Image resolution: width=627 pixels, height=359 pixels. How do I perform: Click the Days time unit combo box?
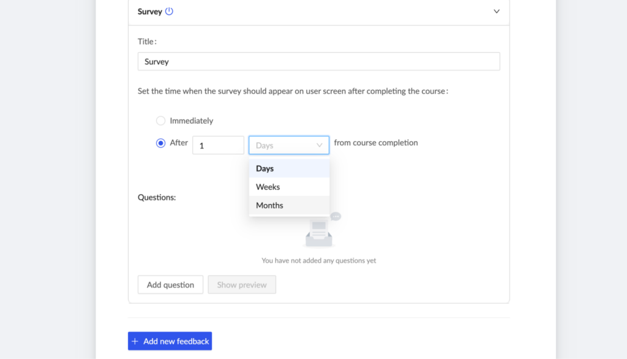click(x=283, y=145)
